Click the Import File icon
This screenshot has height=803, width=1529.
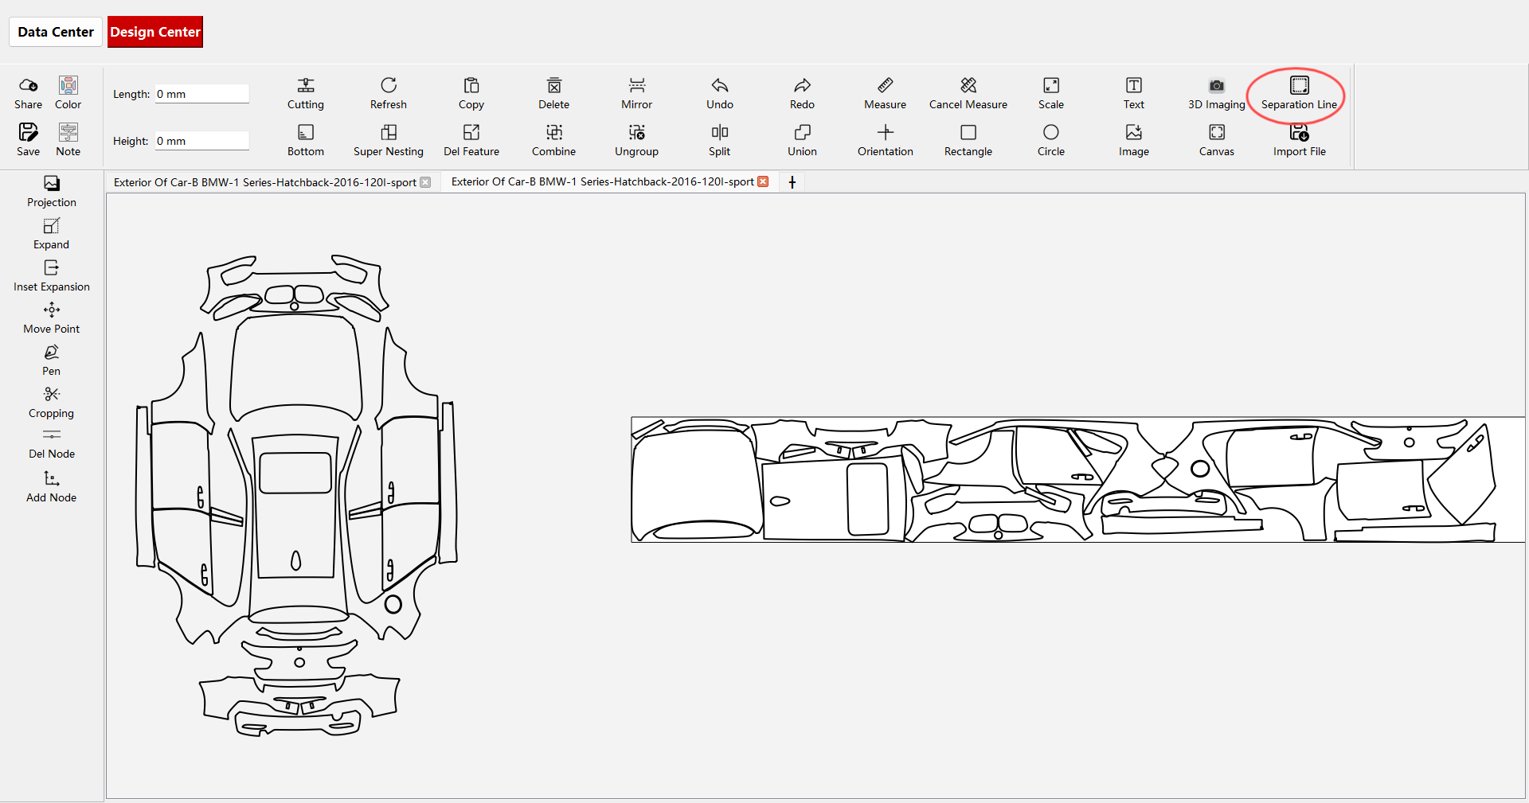(x=1299, y=132)
